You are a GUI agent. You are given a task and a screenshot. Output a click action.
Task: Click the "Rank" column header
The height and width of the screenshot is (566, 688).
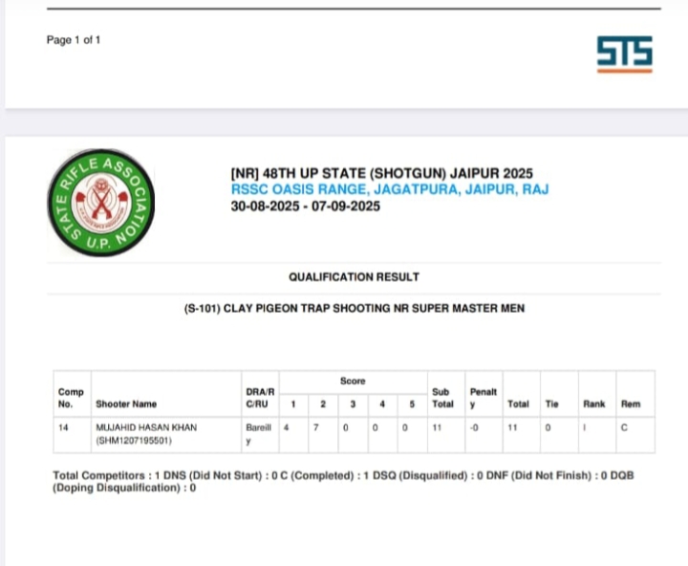pyautogui.click(x=593, y=404)
